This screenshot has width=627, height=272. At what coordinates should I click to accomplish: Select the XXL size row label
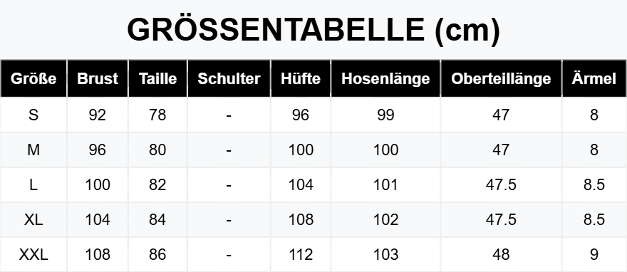point(33,254)
